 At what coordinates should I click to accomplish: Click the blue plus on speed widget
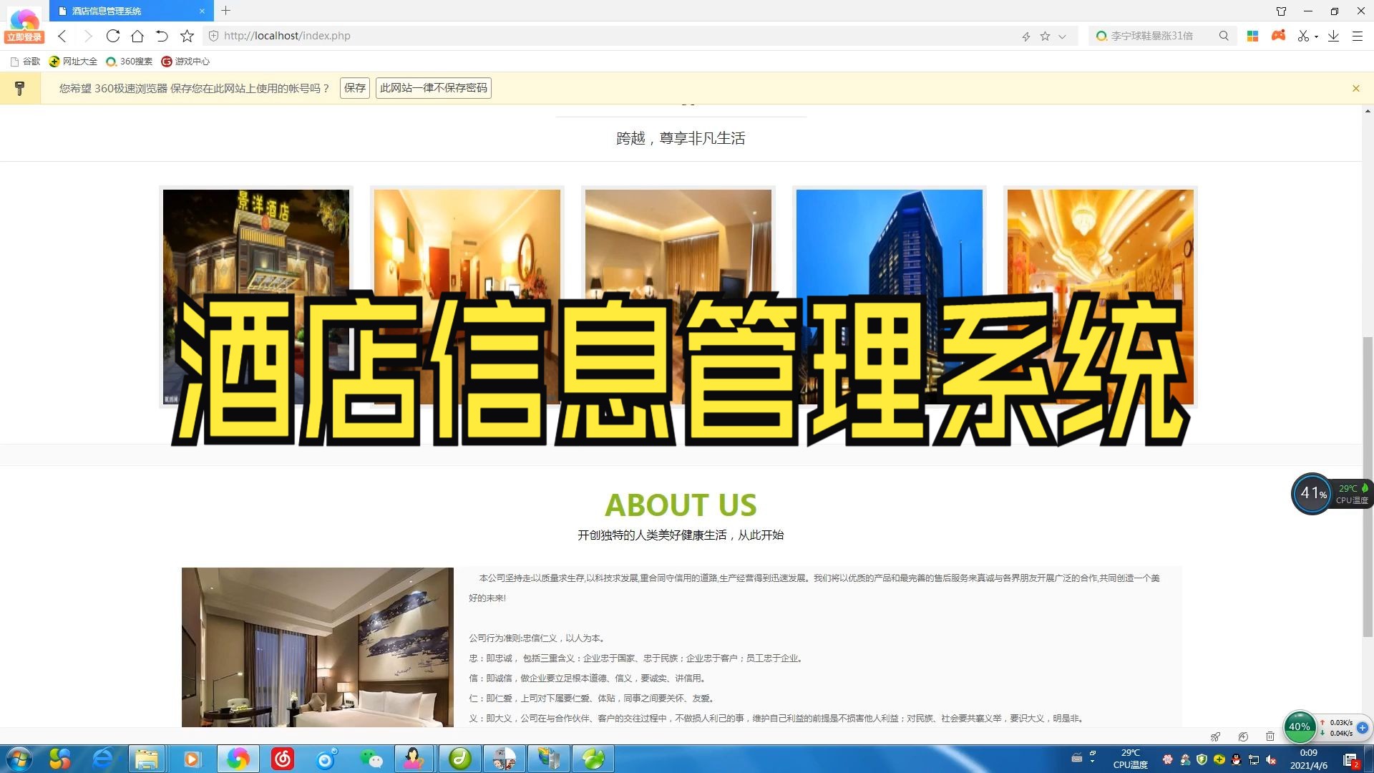[x=1363, y=727]
